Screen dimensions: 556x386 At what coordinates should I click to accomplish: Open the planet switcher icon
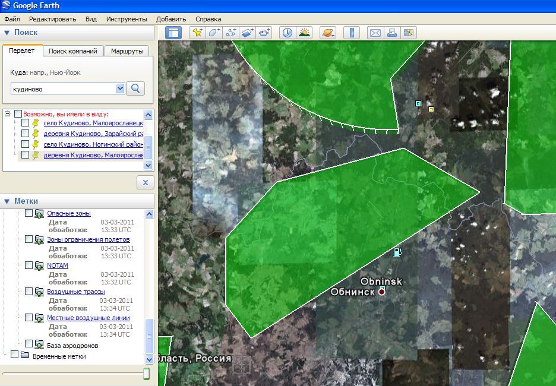tap(328, 33)
